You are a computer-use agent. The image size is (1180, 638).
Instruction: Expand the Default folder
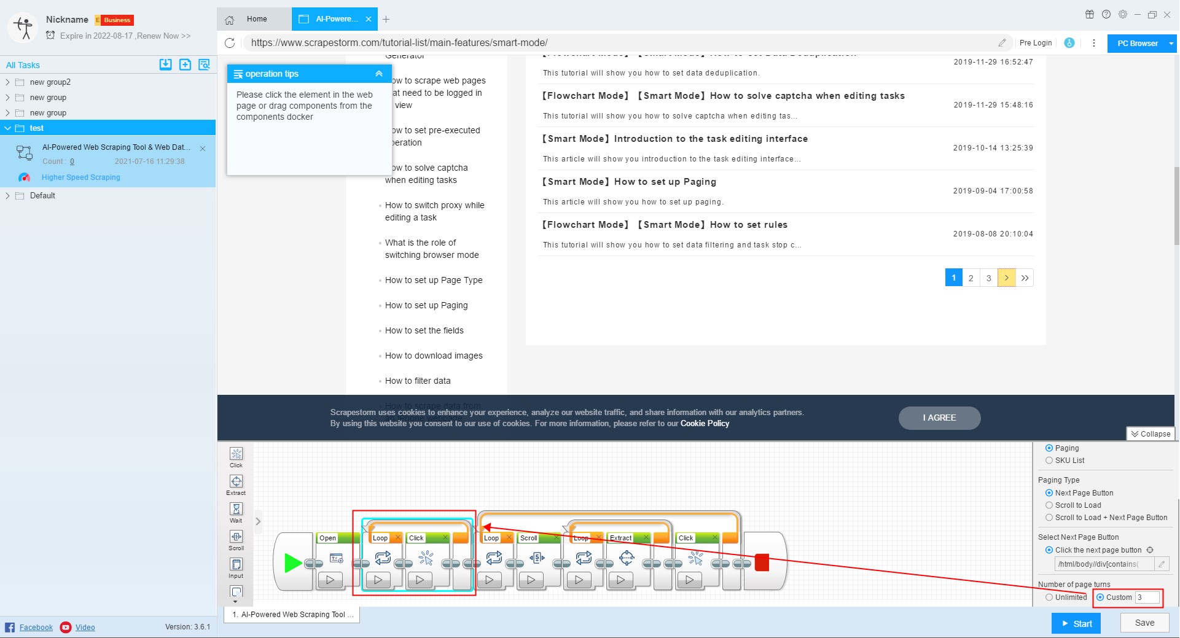tap(7, 196)
